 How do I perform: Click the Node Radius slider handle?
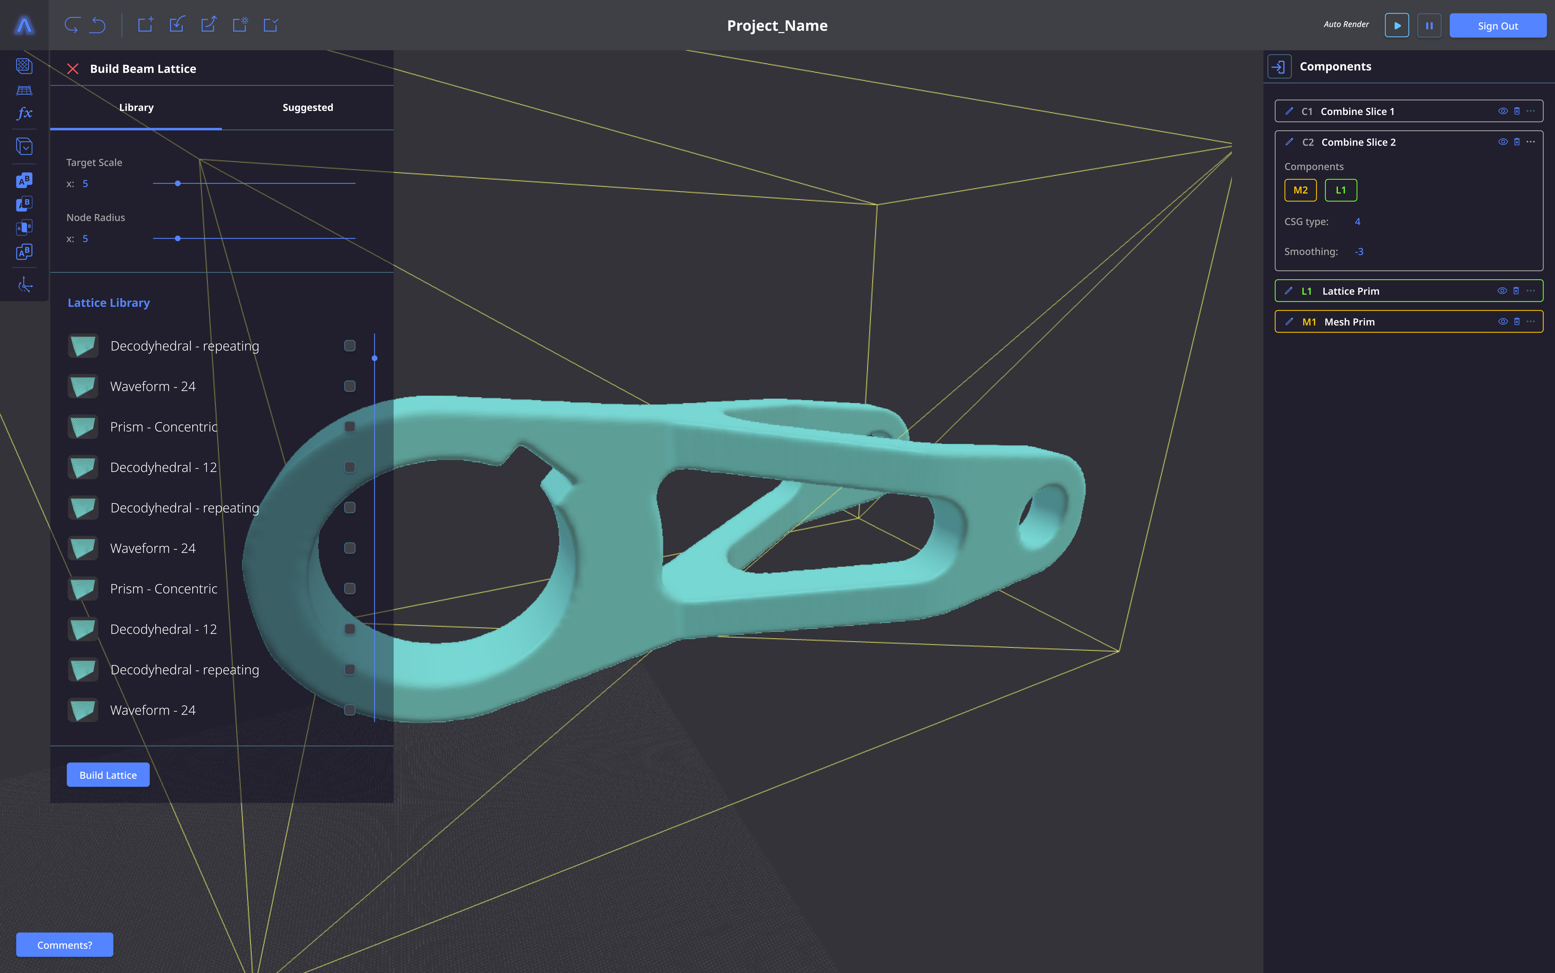tap(178, 239)
